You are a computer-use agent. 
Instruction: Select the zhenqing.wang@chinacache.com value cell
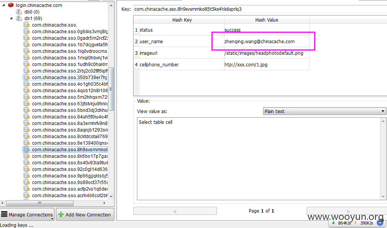coord(267,41)
